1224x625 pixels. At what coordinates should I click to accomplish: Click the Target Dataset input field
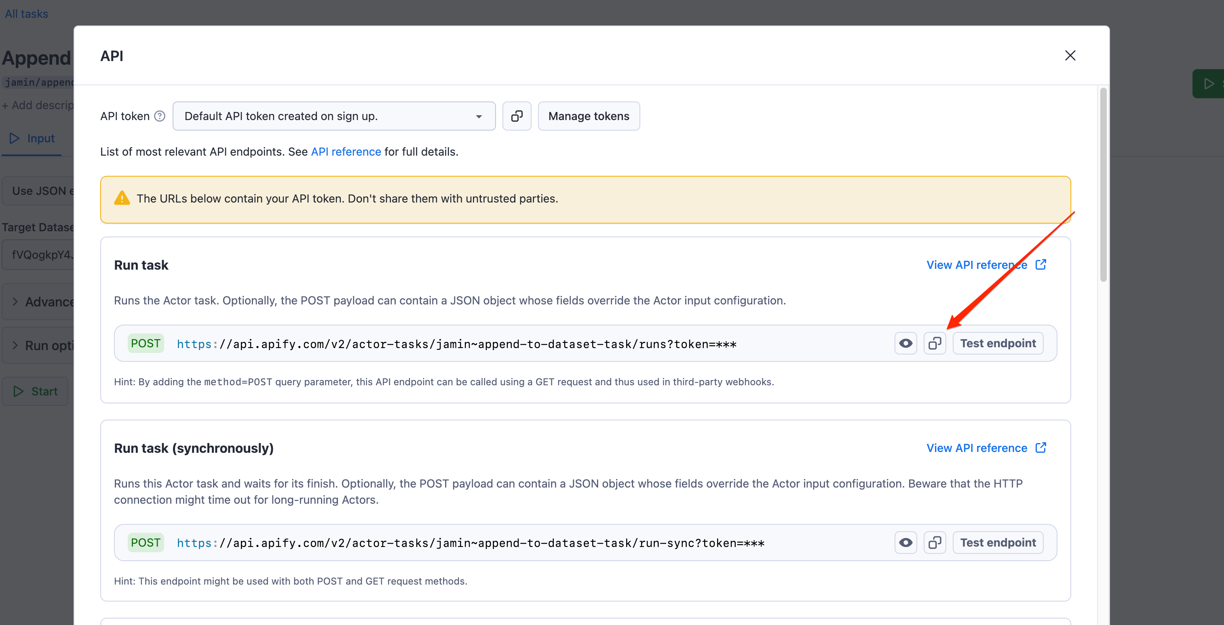click(40, 254)
